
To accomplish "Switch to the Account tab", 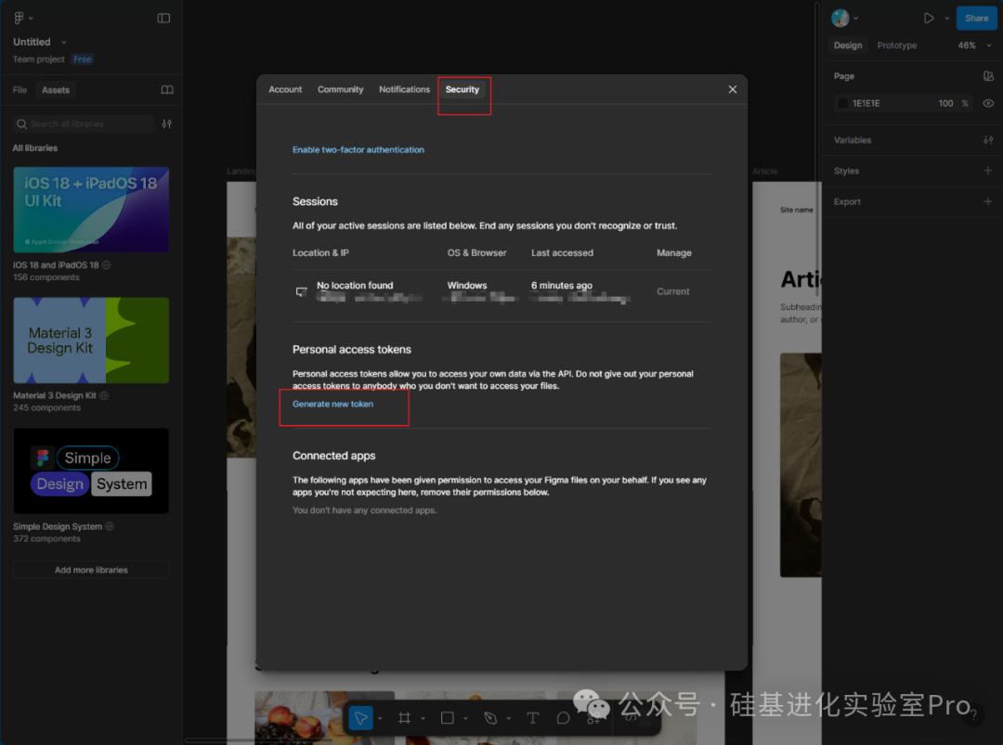I will point(285,89).
